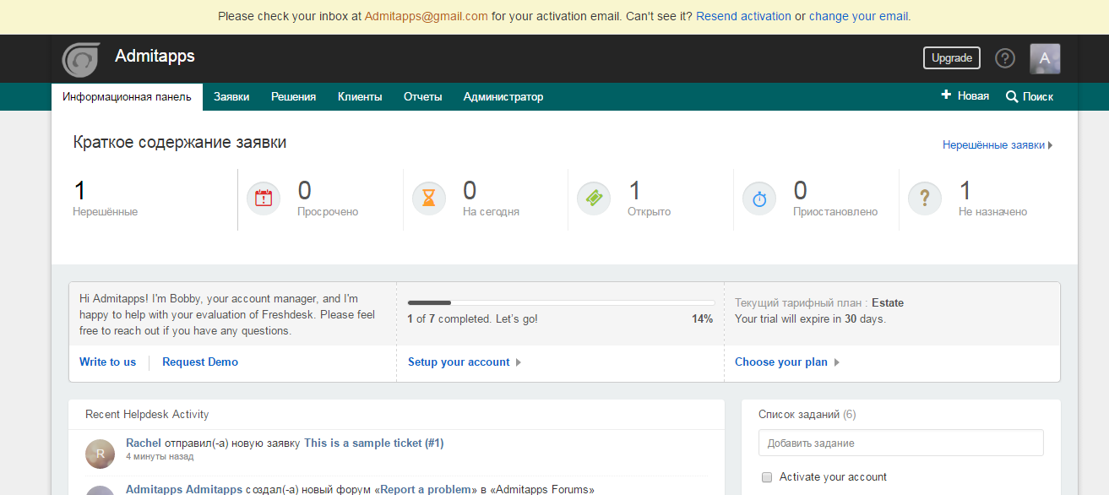Click the Добавить задание input field

click(x=901, y=443)
